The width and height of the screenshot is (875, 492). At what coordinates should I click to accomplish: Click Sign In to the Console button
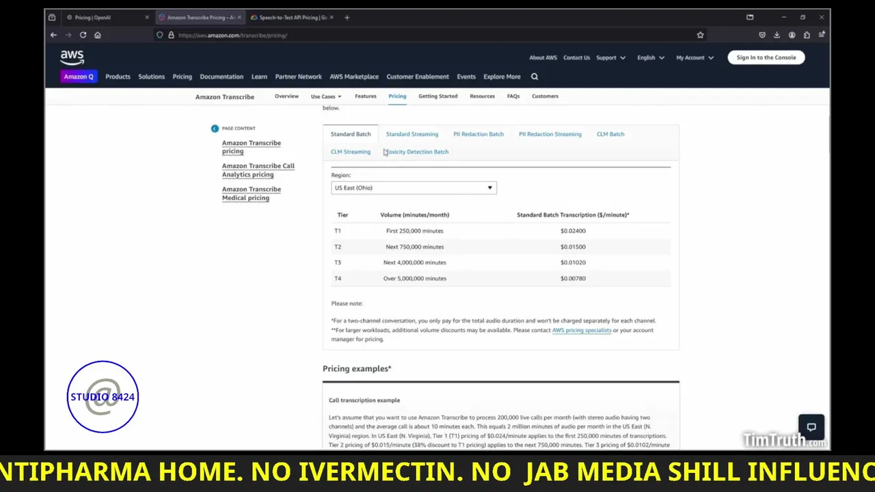coord(766,58)
